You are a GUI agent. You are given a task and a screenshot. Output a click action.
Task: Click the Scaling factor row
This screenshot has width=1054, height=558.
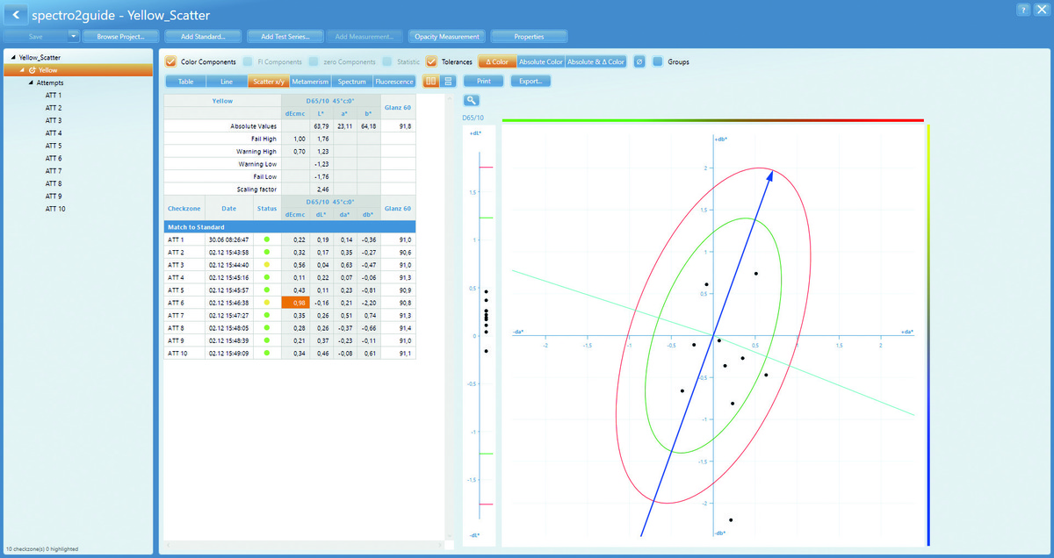pyautogui.click(x=290, y=189)
